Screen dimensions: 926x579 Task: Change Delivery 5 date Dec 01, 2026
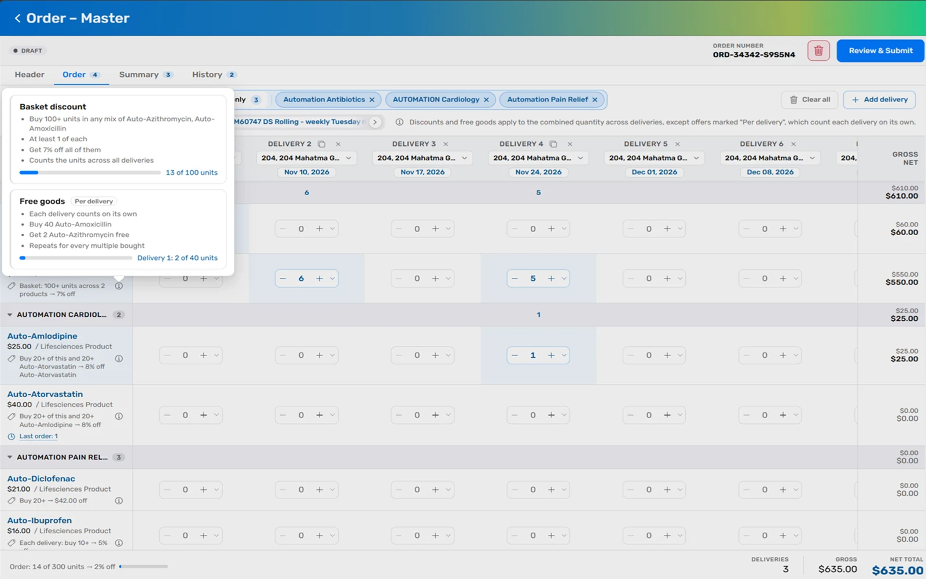click(x=655, y=173)
